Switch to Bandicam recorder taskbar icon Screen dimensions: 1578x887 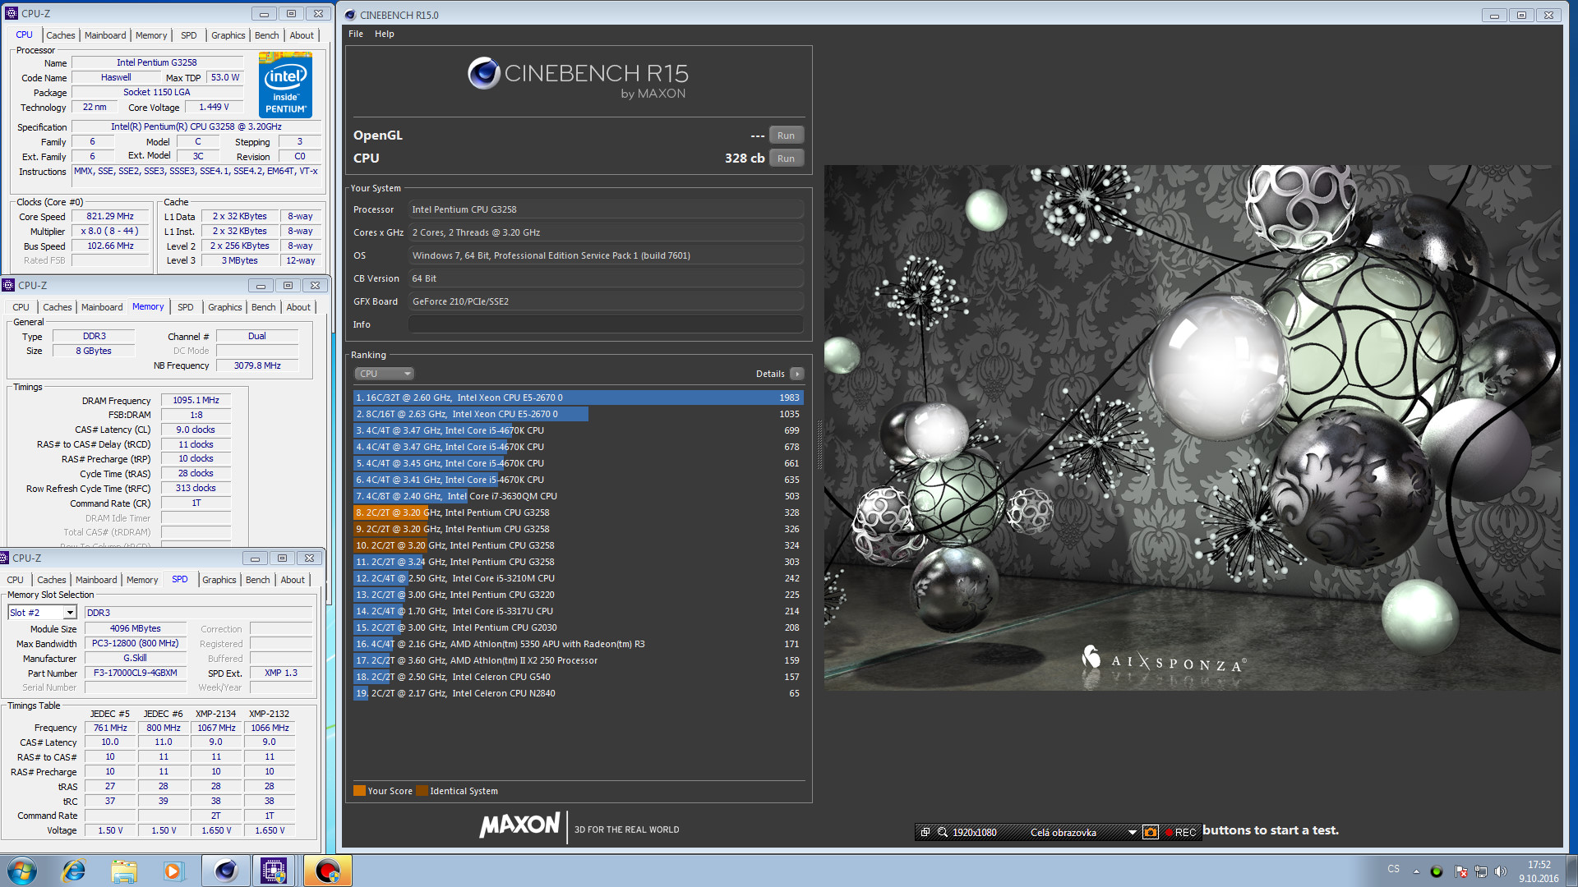[x=327, y=871]
